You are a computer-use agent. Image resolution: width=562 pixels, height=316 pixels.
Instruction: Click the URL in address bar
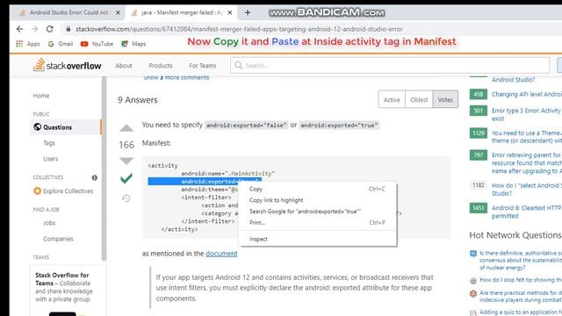click(239, 29)
